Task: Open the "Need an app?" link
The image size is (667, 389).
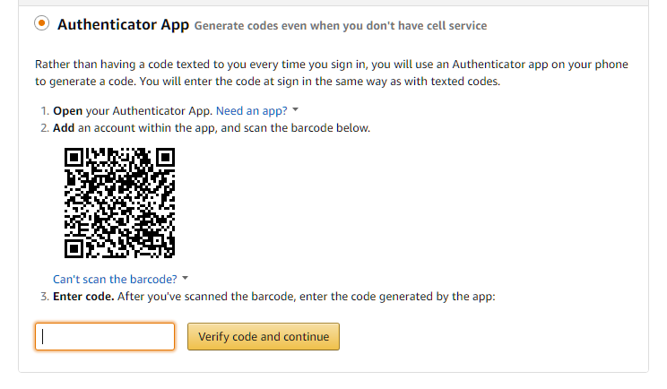Action: coord(251,111)
